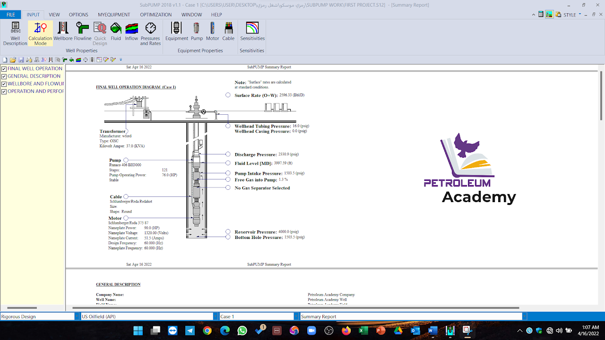Click the Discharge Pressure circle marker
Viewport: 605px width, 340px height.
[x=228, y=154]
